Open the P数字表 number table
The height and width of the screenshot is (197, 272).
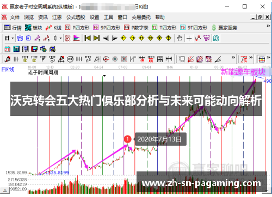click(136, 28)
